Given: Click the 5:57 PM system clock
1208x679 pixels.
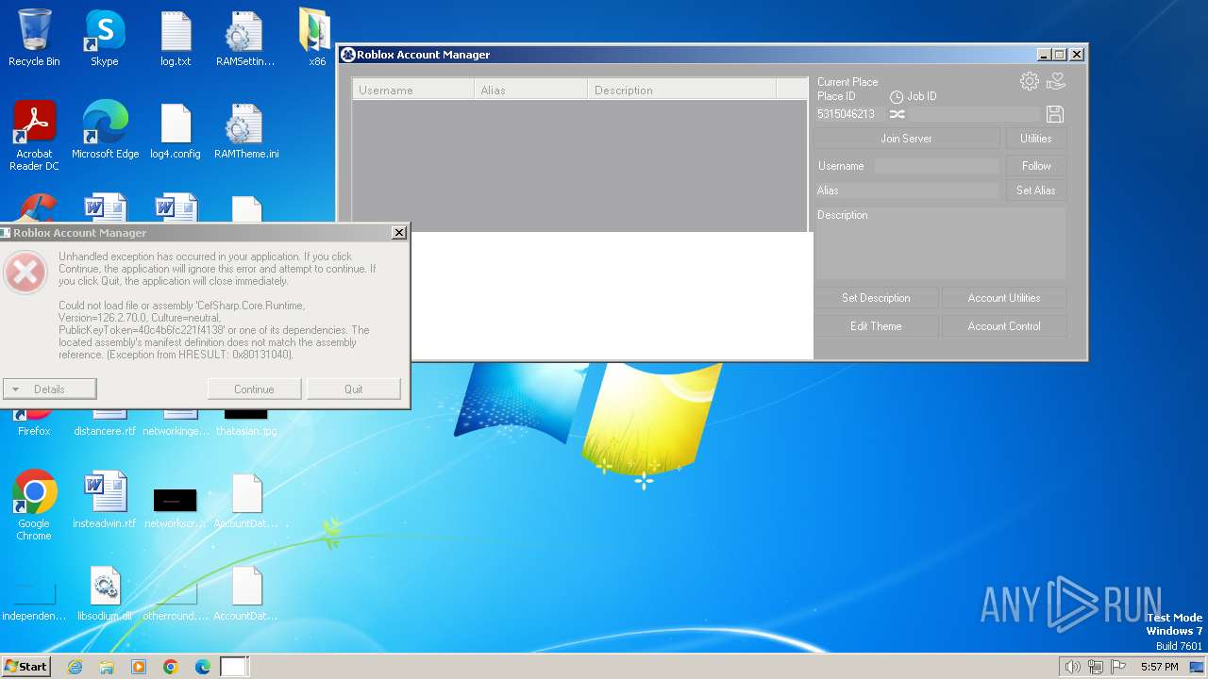Looking at the screenshot, I should [1160, 667].
